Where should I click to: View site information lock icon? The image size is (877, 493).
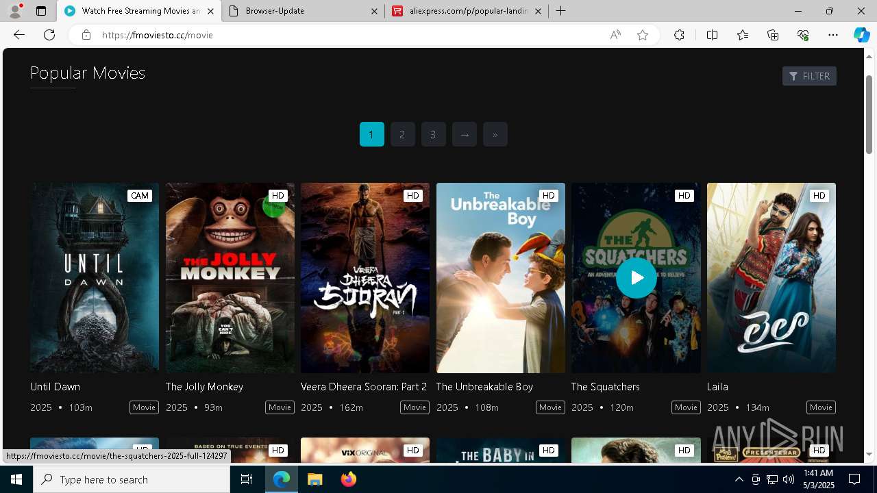pyautogui.click(x=86, y=35)
